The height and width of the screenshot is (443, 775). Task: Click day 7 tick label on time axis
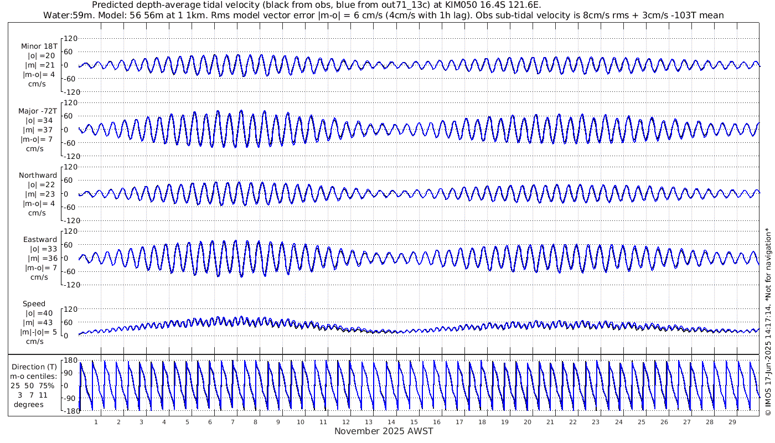click(232, 422)
